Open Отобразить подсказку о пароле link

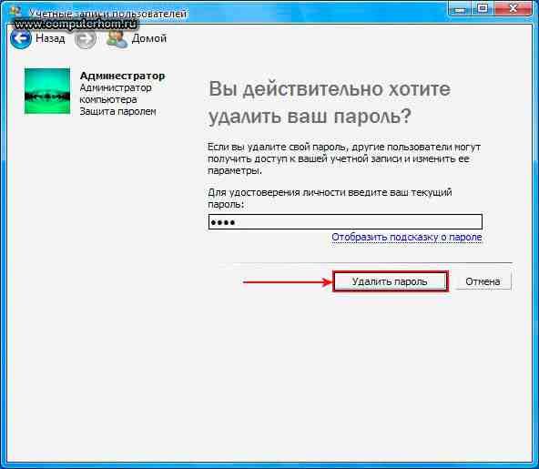407,237
